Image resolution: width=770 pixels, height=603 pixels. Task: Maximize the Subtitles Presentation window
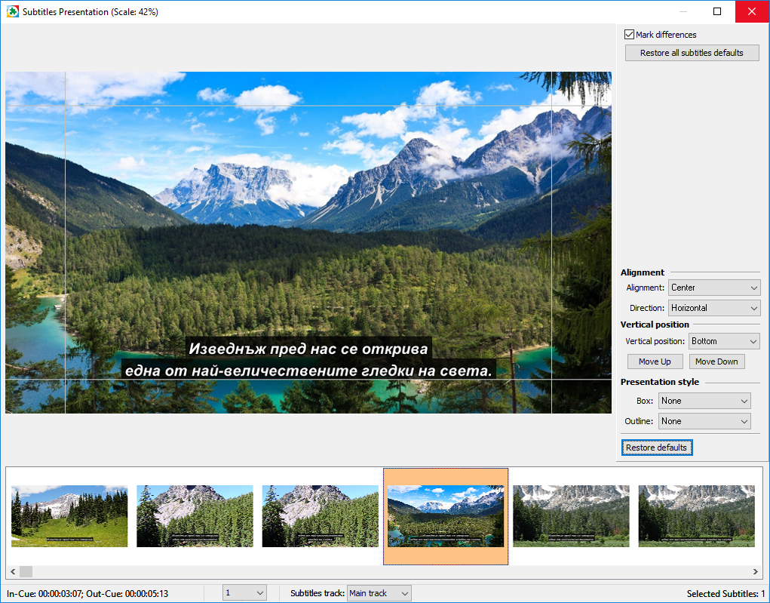[717, 11]
